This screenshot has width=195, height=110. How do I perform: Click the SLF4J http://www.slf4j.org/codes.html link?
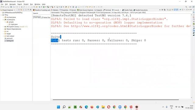pyautogui.click(x=116, y=26)
